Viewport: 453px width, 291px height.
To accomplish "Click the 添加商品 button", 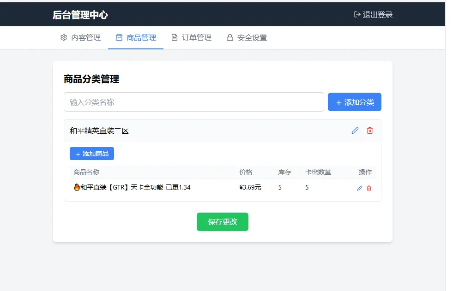I will tap(91, 154).
